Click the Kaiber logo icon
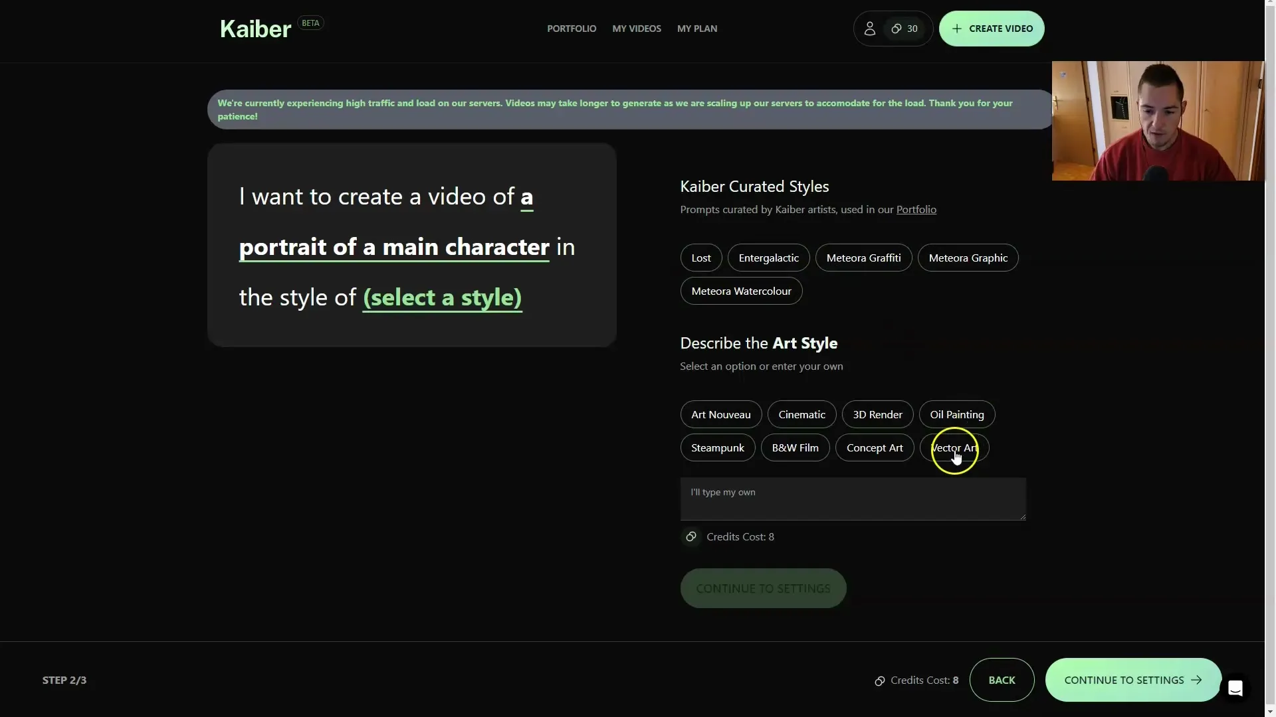This screenshot has width=1276, height=717. click(x=255, y=28)
